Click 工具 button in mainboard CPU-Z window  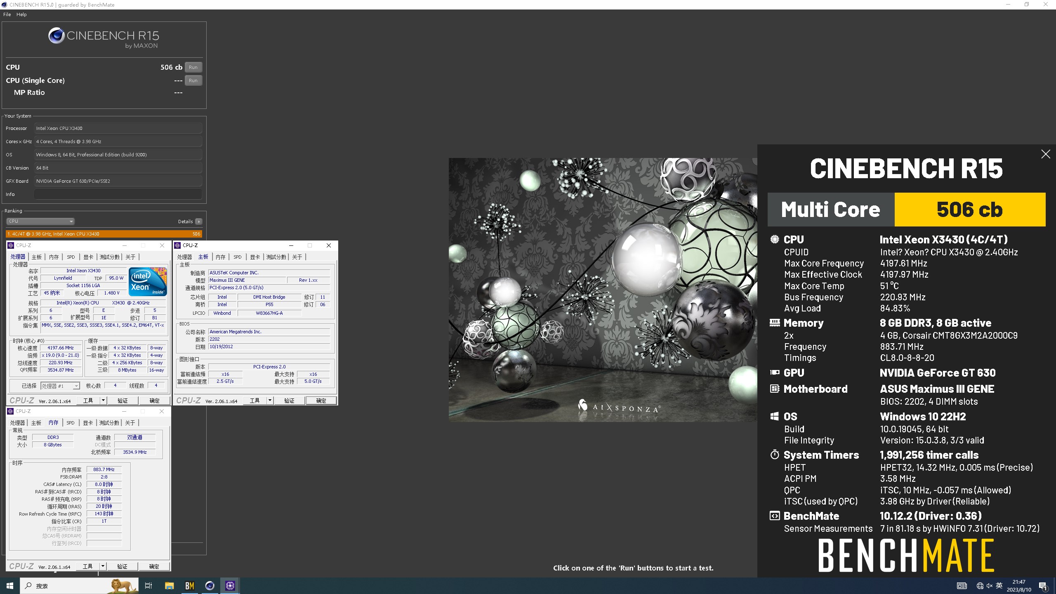[x=255, y=401]
